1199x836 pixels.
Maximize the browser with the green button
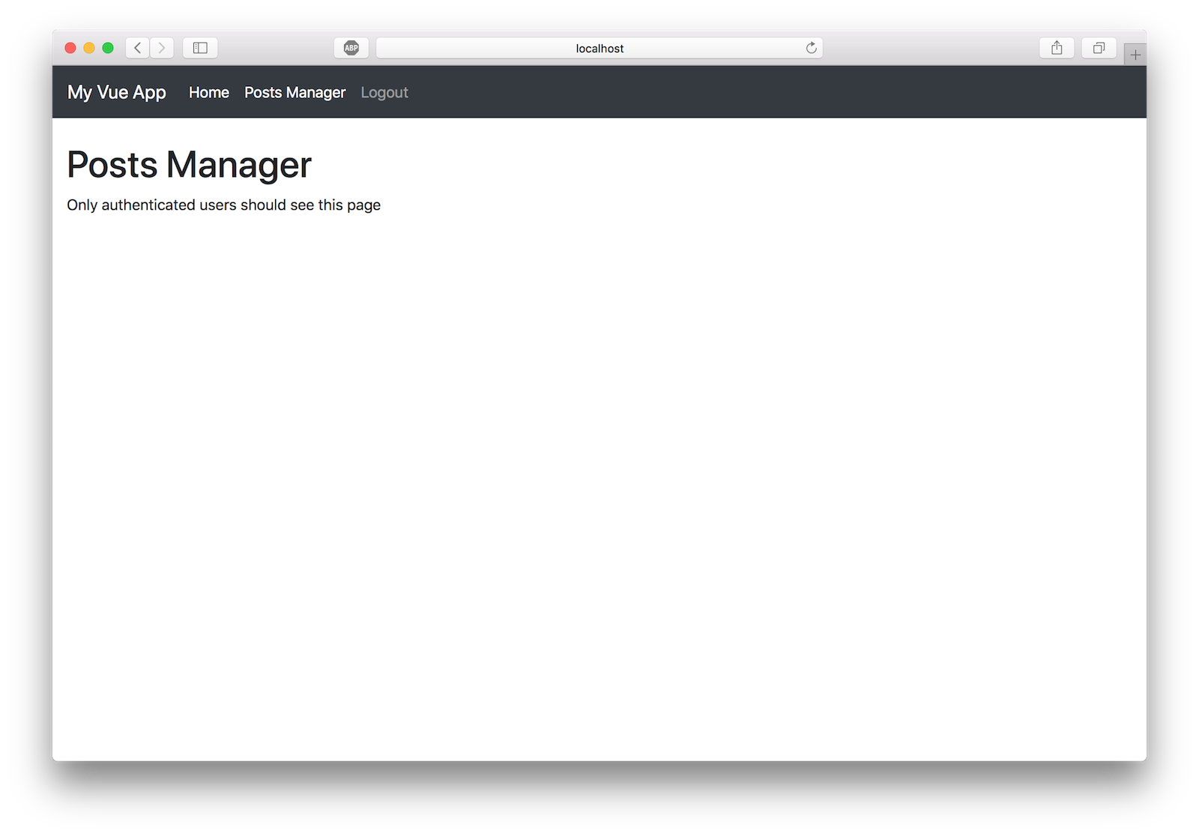pos(109,47)
